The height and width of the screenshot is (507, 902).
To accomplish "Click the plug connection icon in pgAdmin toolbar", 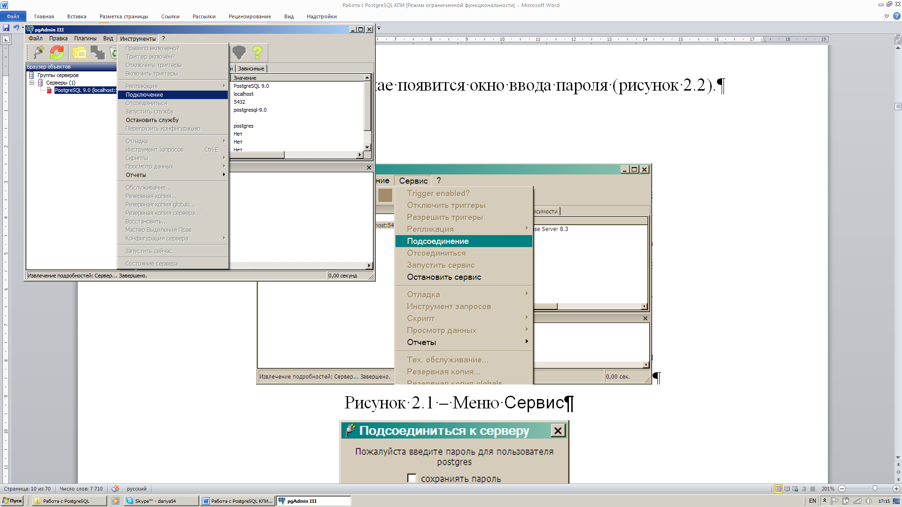I will click(39, 53).
